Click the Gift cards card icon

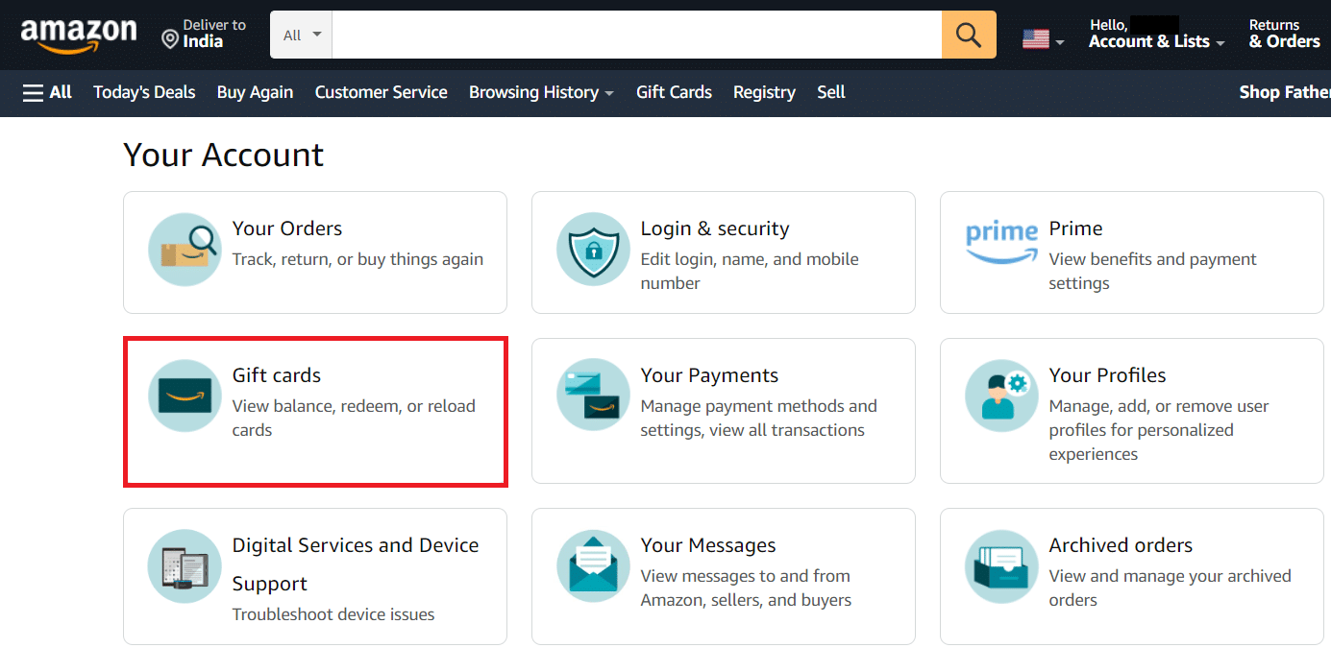[x=185, y=396]
